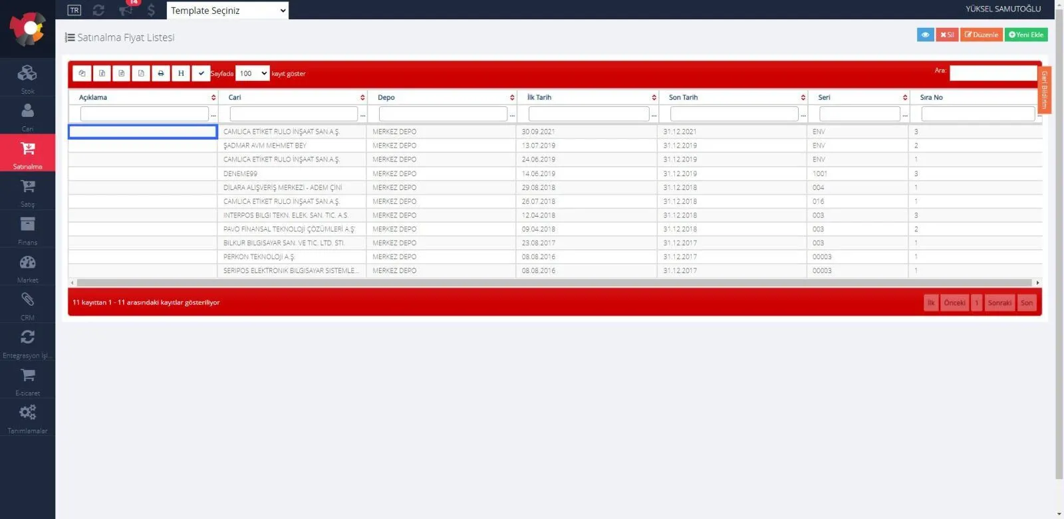Open the Stok module in sidebar
Image resolution: width=1064 pixels, height=519 pixels.
pyautogui.click(x=27, y=78)
